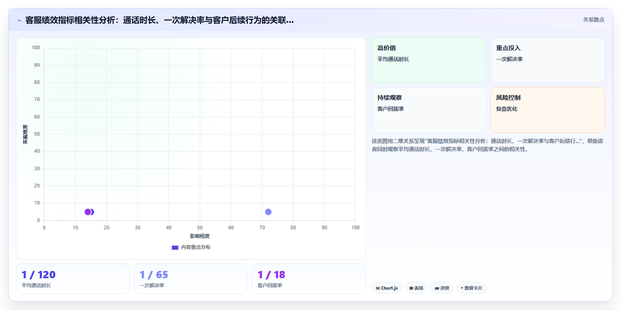Open the 风险控制 quadrant card
The width and height of the screenshot is (621, 310).
coord(547,110)
